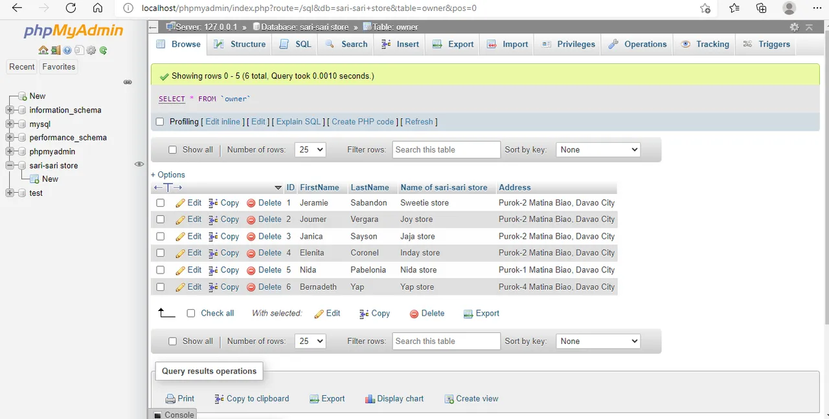Expand mysql database tree node

point(10,124)
